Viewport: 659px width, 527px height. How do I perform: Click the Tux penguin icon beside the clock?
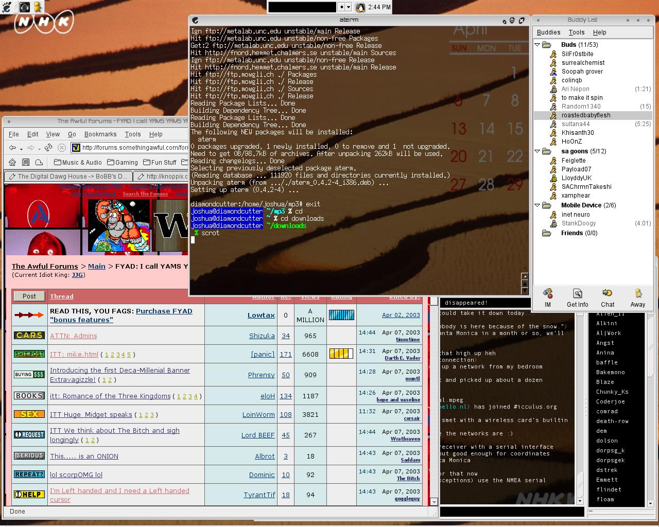(360, 7)
